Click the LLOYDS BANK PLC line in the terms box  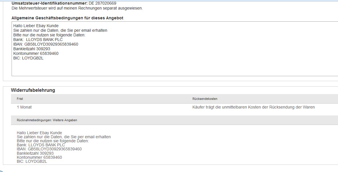38,40
